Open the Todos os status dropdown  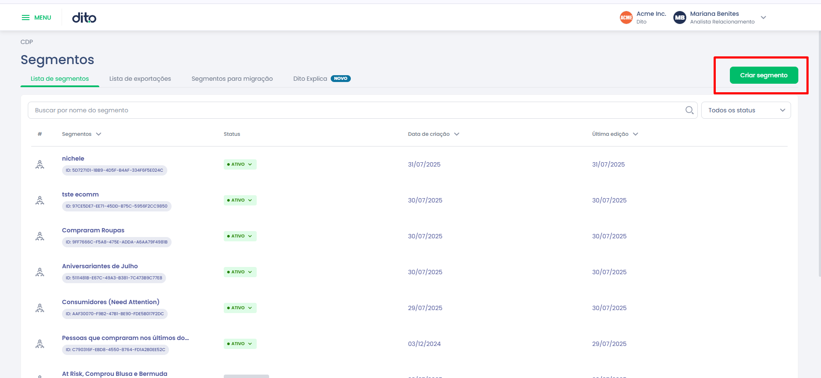[746, 110]
